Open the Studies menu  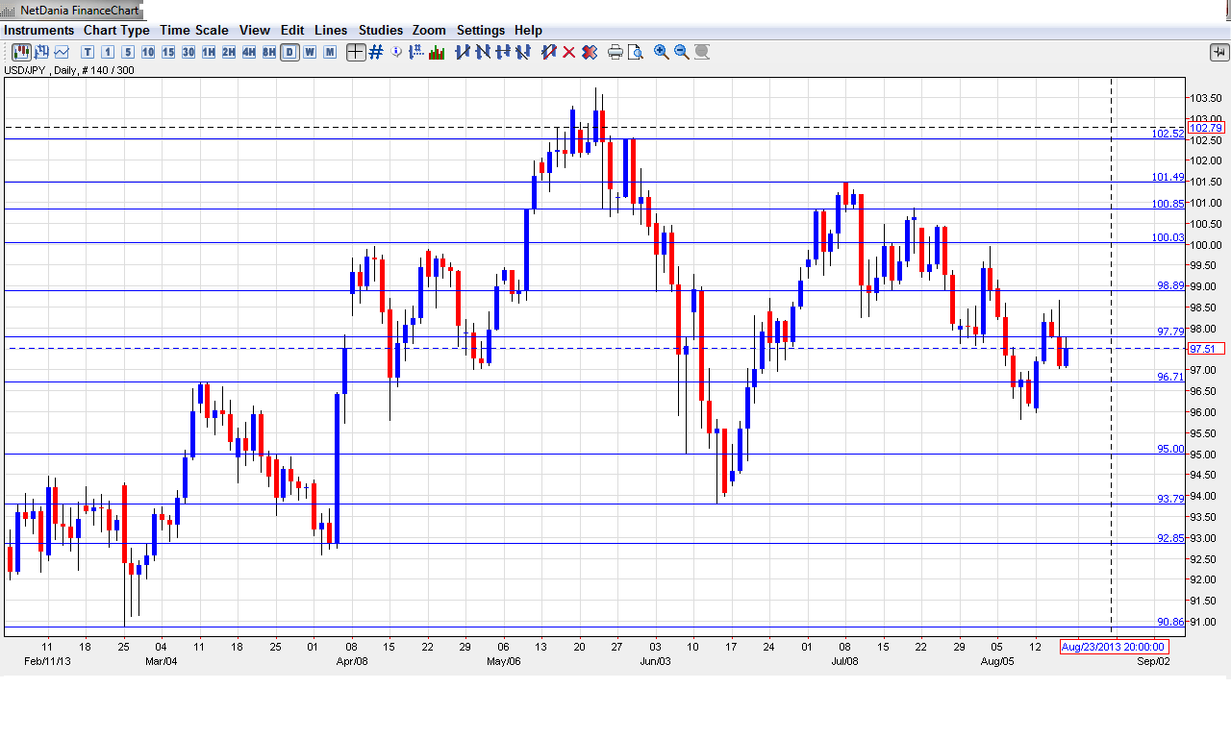[381, 31]
